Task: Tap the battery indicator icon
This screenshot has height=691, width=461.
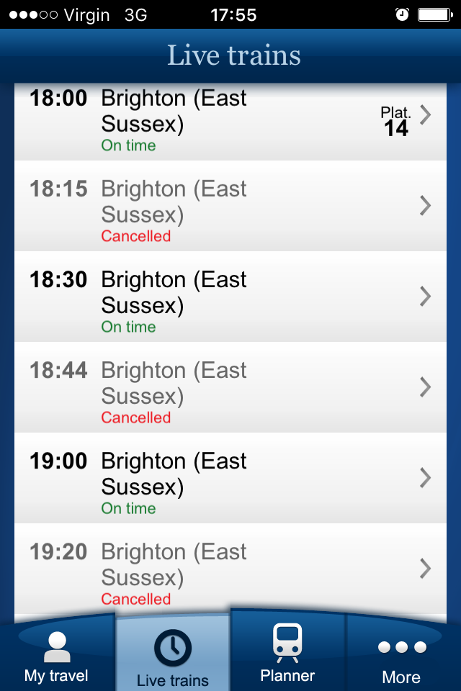Action: coord(435,15)
